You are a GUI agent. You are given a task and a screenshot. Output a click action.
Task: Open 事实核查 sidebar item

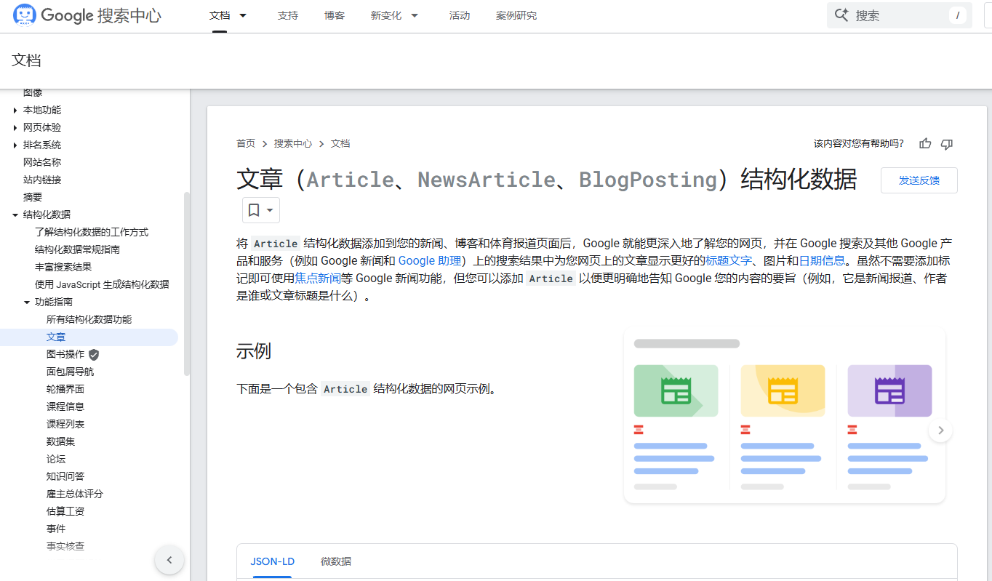tap(65, 547)
